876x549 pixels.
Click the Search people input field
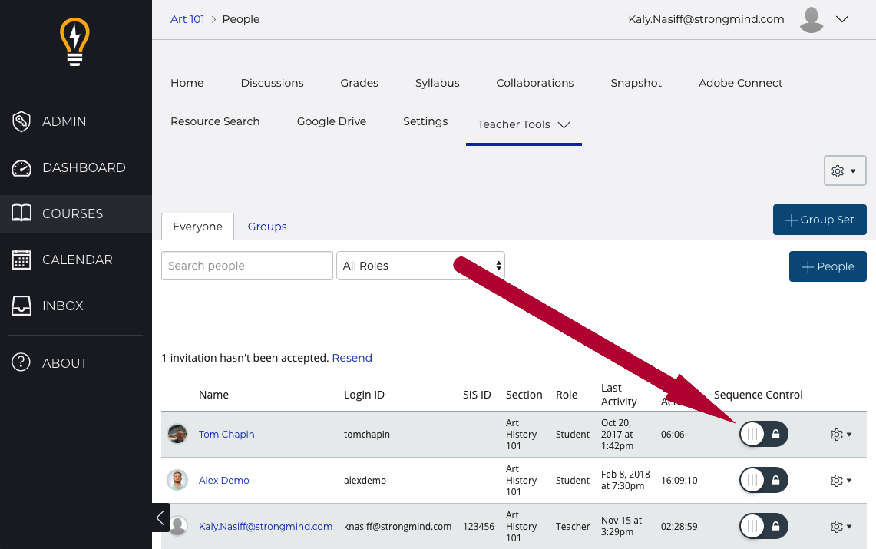pos(246,266)
